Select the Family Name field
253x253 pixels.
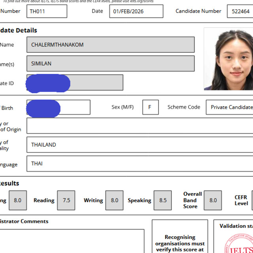click(110, 45)
